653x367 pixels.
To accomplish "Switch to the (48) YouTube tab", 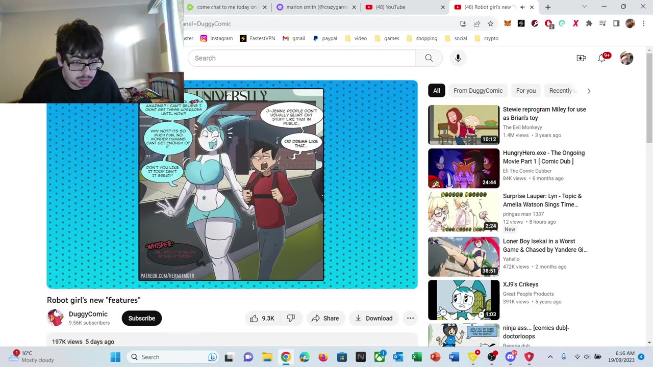I will (405, 7).
